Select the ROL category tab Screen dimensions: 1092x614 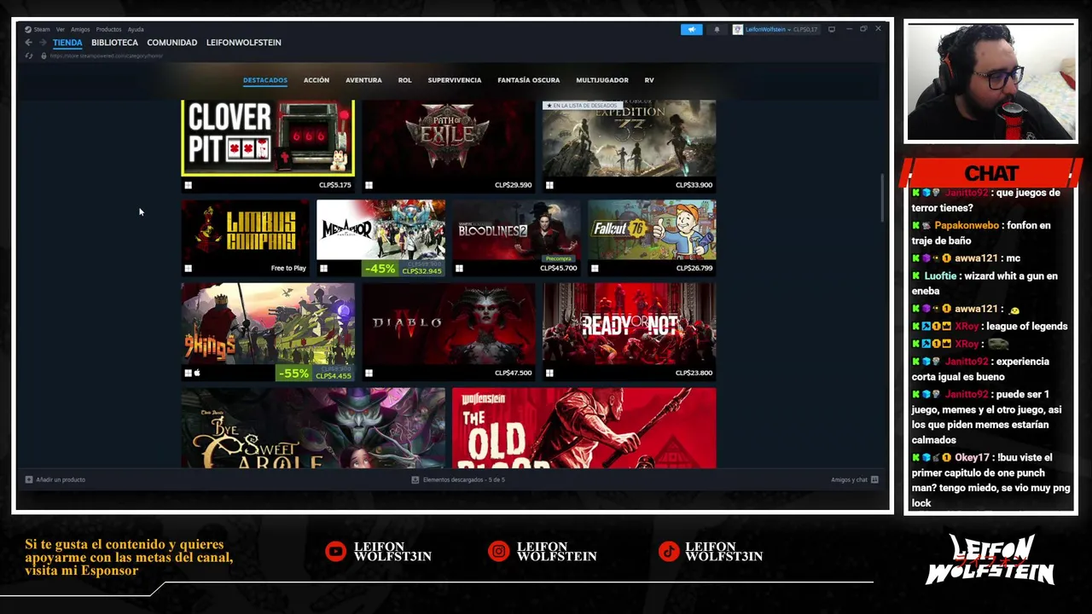tap(404, 80)
